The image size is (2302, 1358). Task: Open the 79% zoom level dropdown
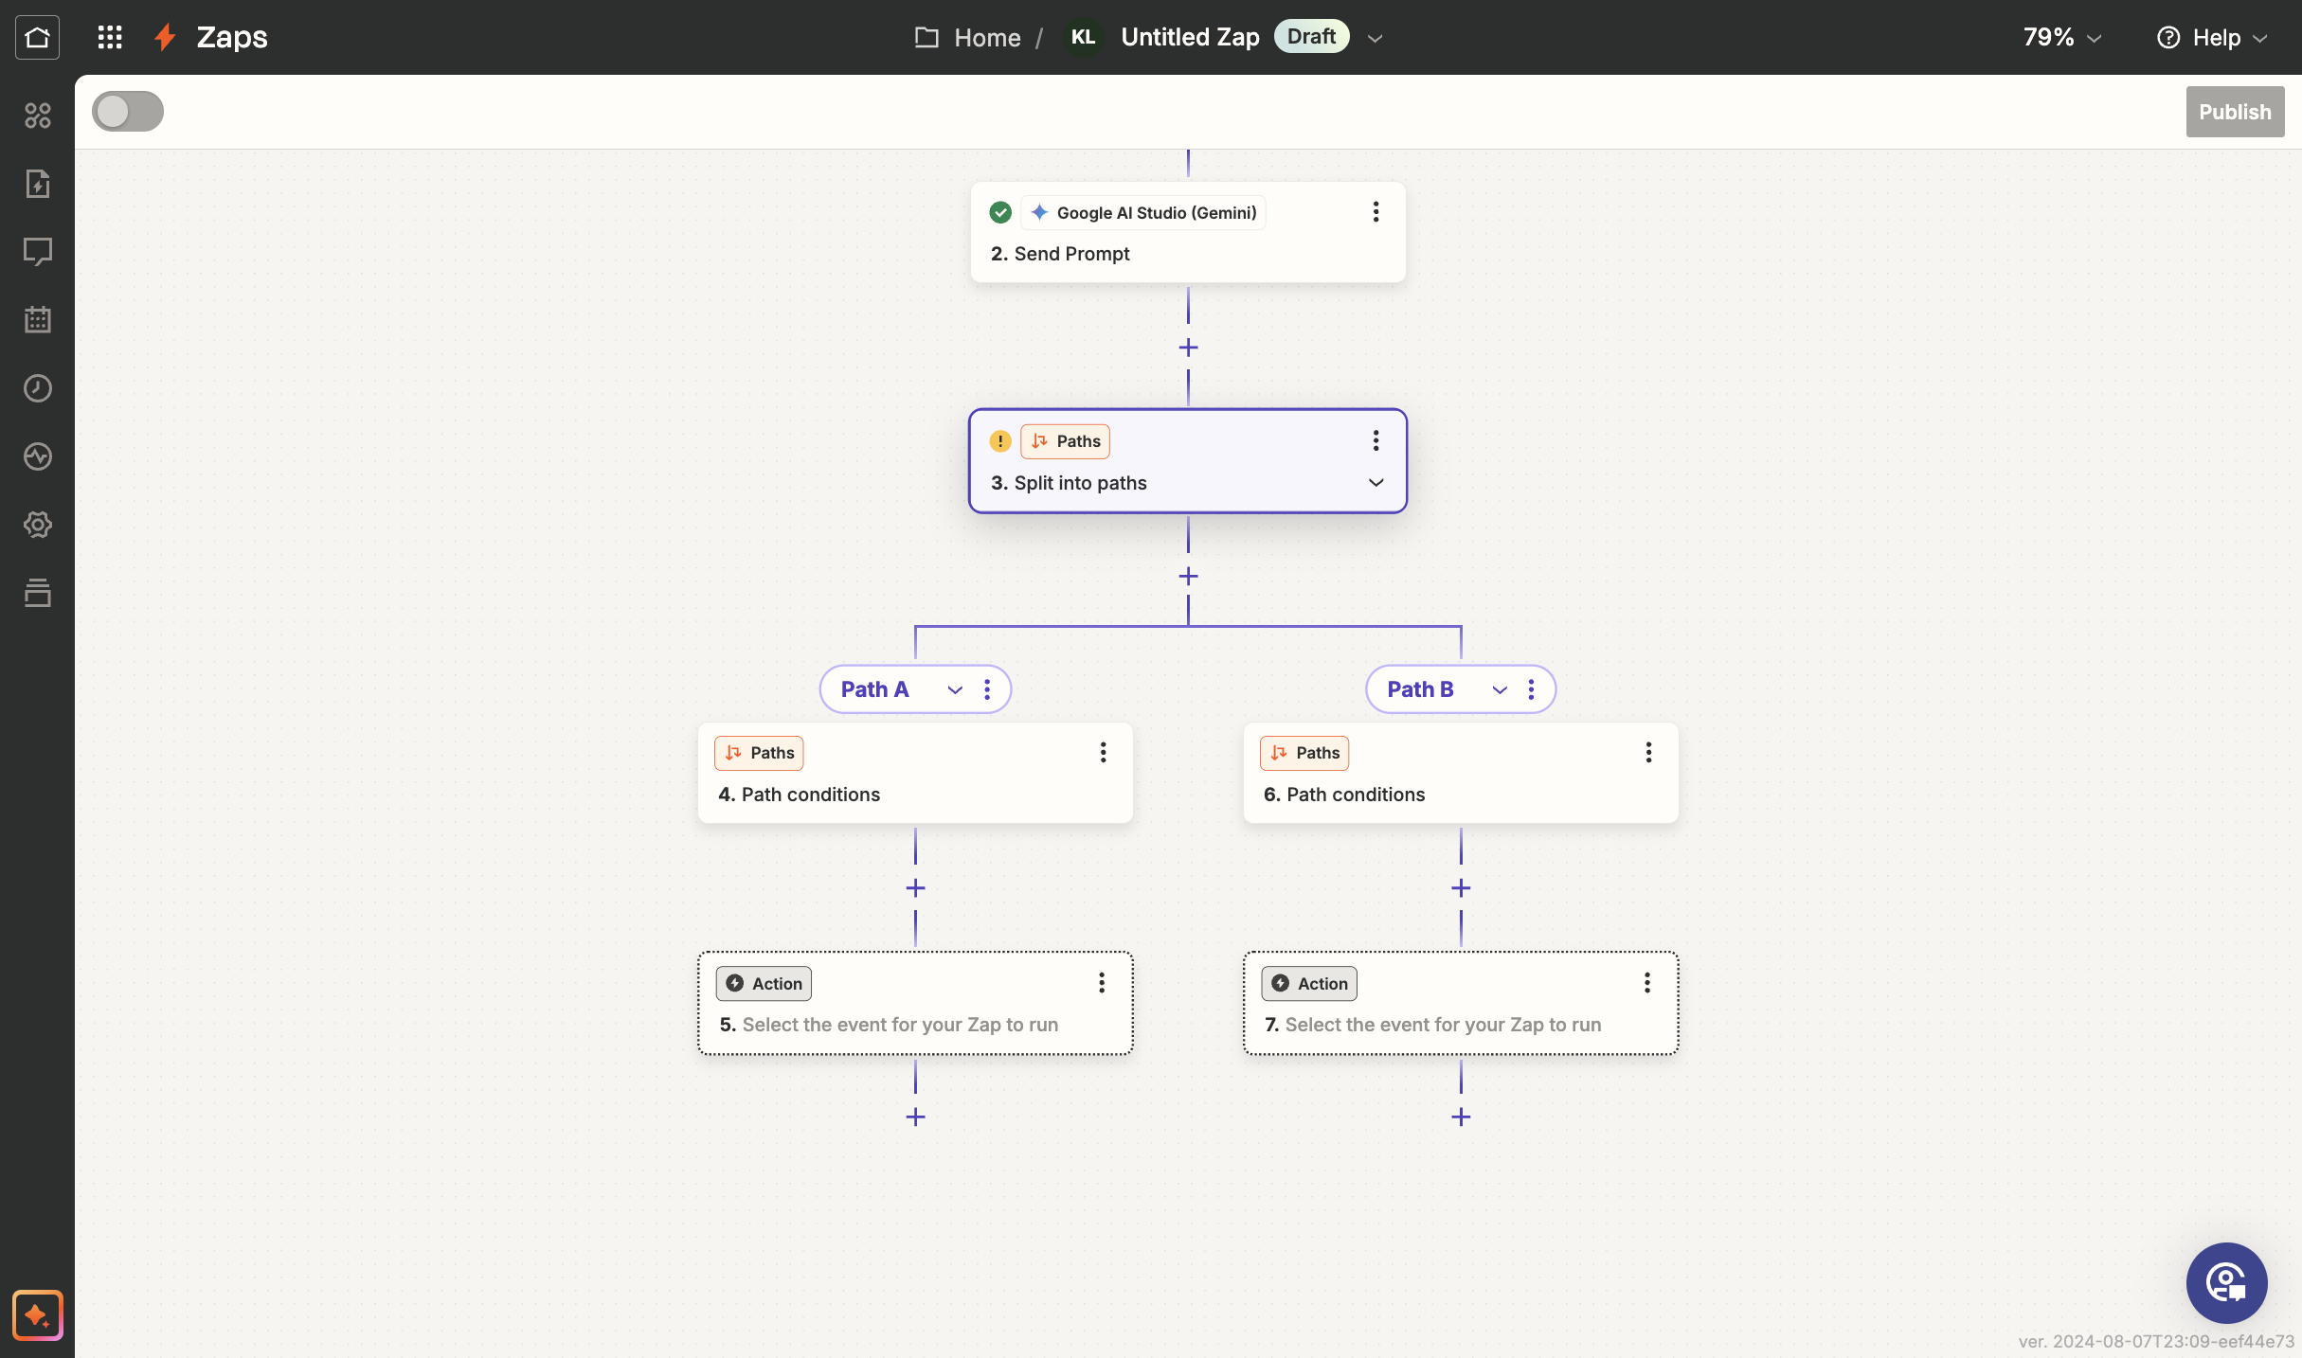click(2062, 37)
